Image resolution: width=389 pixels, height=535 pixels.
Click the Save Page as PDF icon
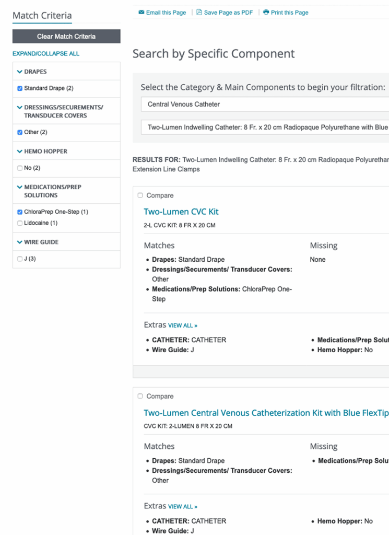coord(199,13)
